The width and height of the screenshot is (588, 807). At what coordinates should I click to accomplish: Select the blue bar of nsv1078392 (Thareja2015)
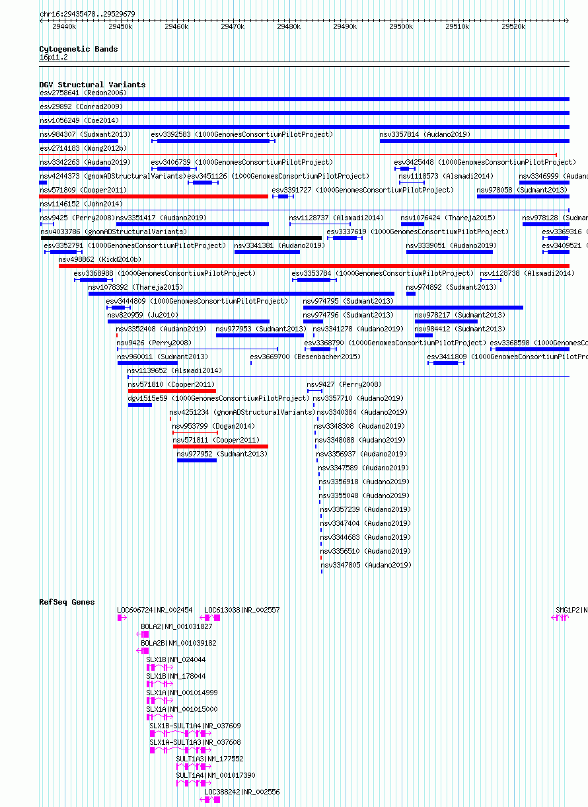tap(241, 294)
